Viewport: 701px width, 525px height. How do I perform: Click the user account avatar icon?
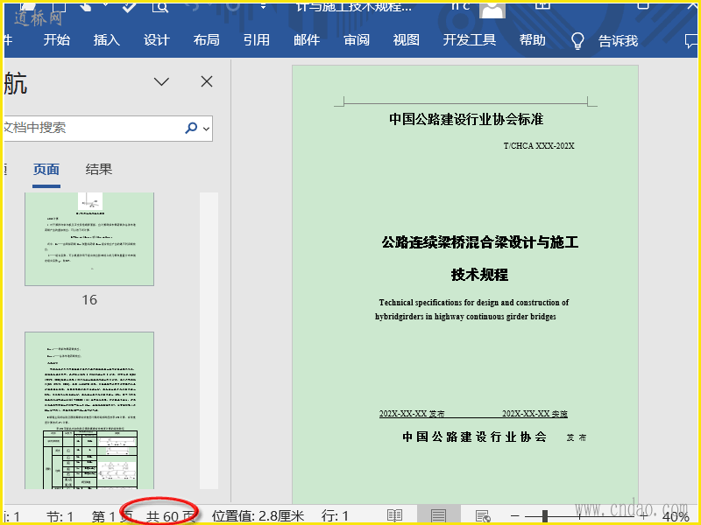pyautogui.click(x=492, y=9)
